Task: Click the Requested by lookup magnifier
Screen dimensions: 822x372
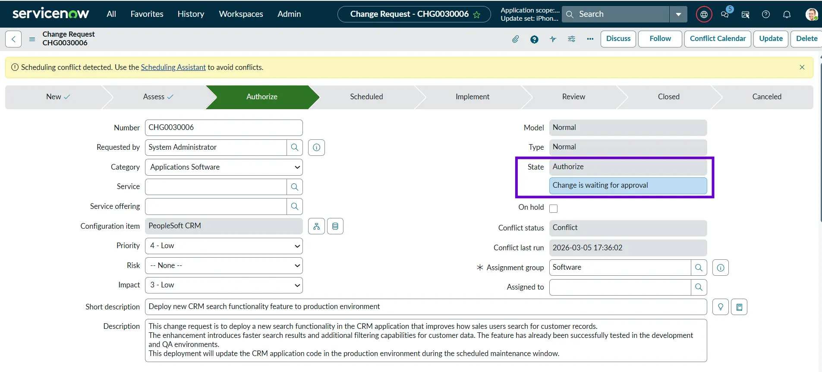Action: [x=295, y=148]
